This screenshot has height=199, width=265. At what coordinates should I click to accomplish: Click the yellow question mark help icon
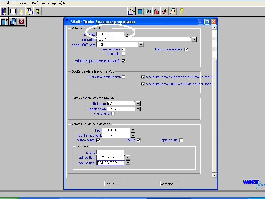pos(181,11)
